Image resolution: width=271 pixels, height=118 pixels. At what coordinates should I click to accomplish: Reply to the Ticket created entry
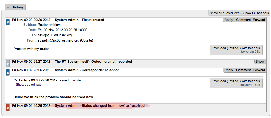[x=229, y=20]
